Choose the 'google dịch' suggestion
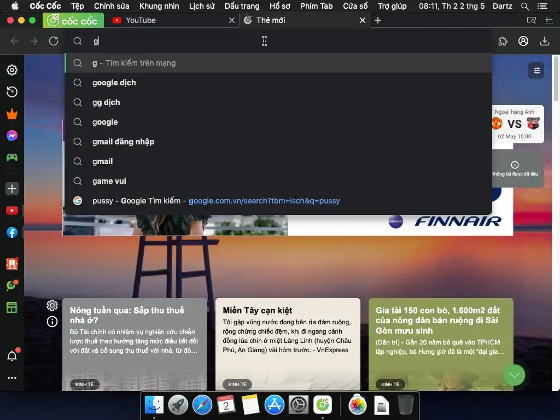Image resolution: width=560 pixels, height=420 pixels. [278, 83]
